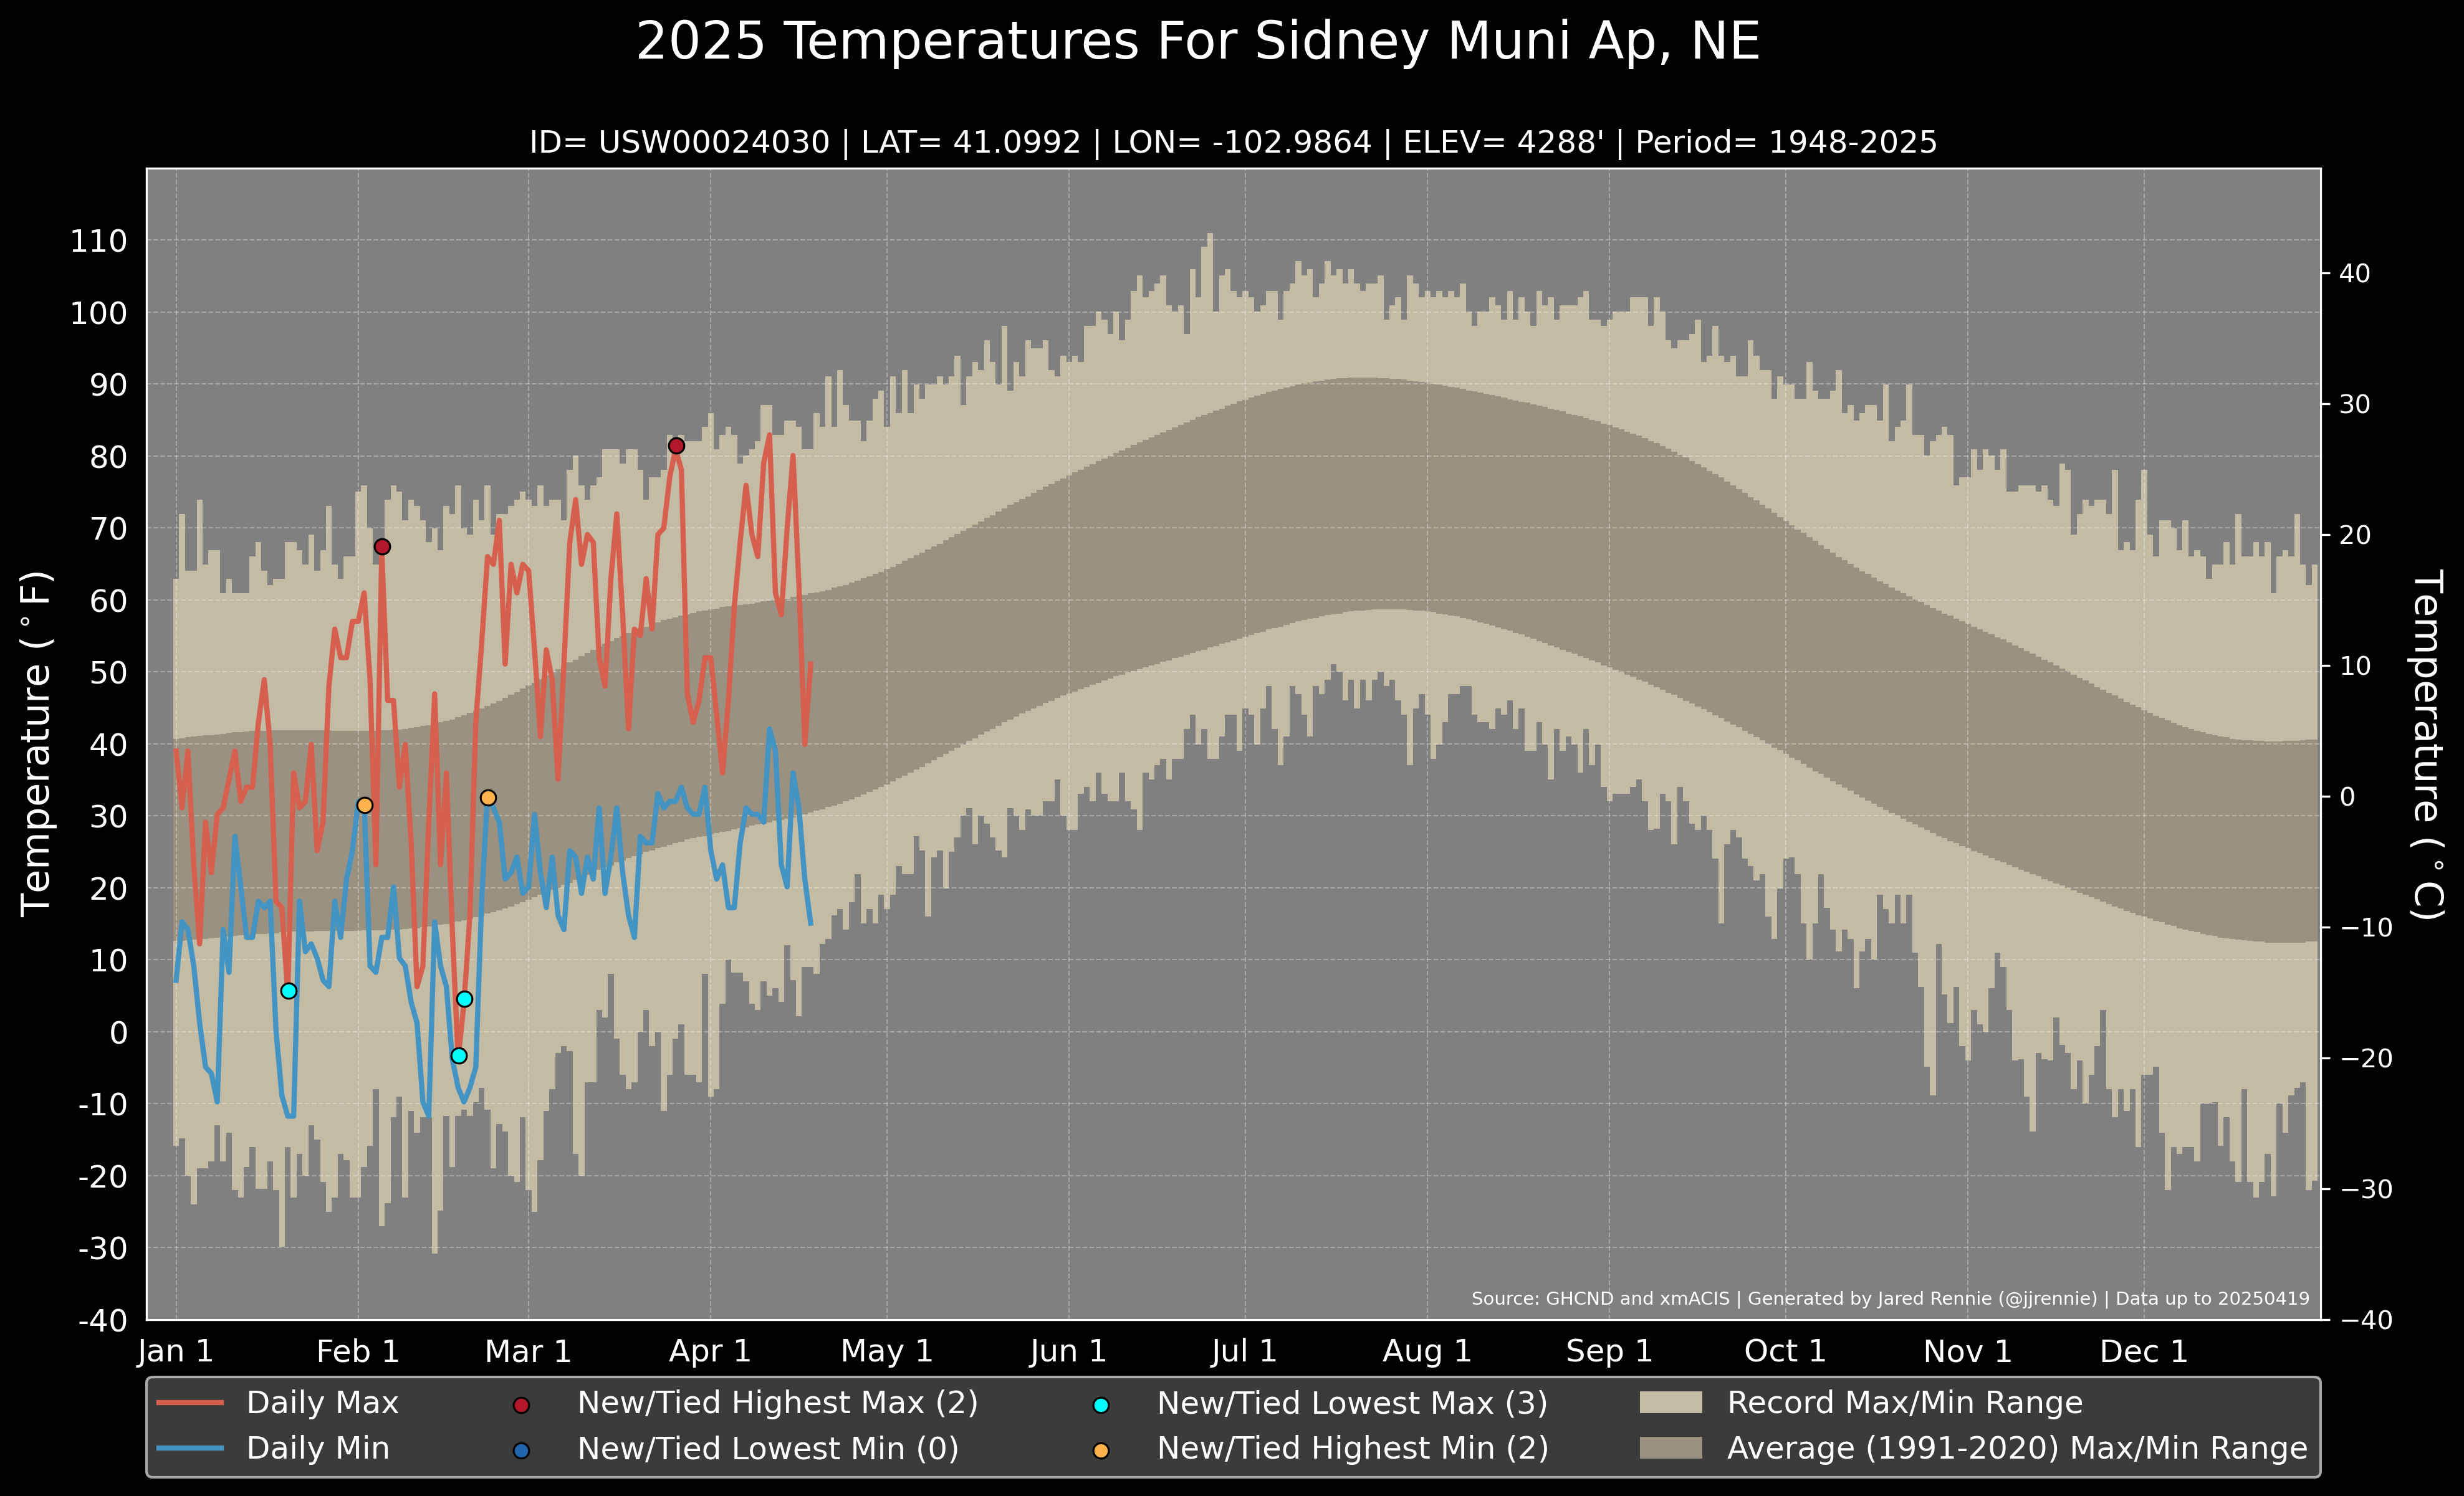The height and width of the screenshot is (1496, 2464).
Task: Click the 'Sep 1' x-axis label
Action: (1609, 1351)
